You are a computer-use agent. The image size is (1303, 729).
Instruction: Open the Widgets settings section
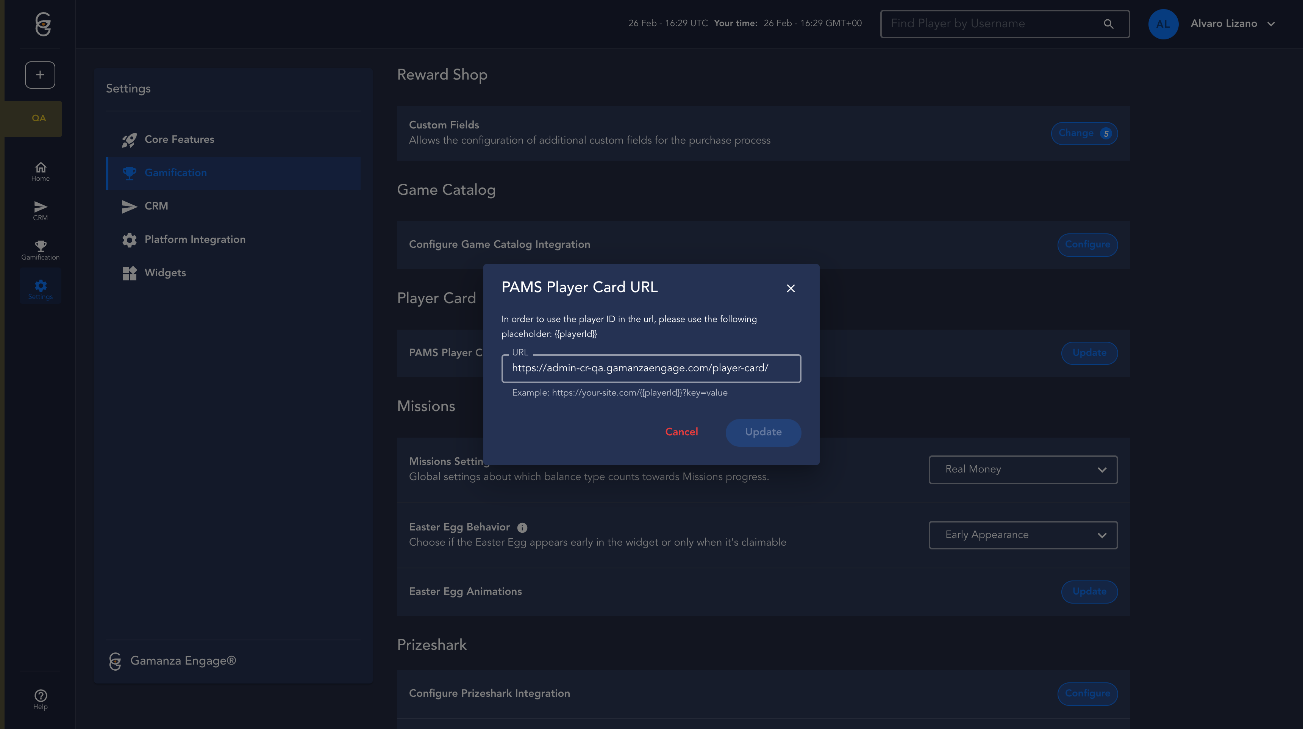[x=165, y=273]
